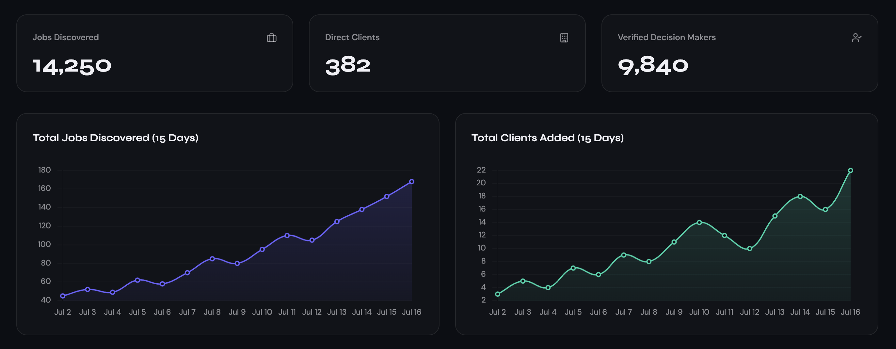The width and height of the screenshot is (896, 349).
Task: Click the Jul 3 data point on clients chart
Action: tap(523, 281)
